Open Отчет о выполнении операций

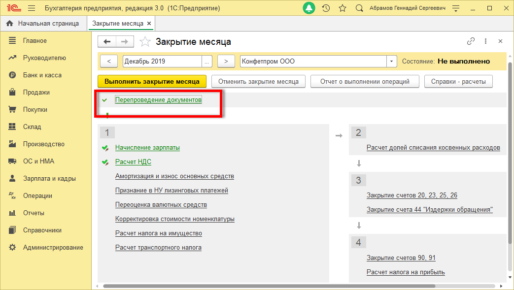pyautogui.click(x=365, y=82)
